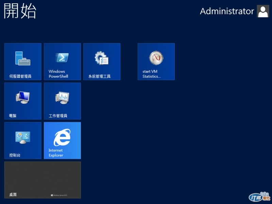
Task: Launch the Windows PowerShell tile
Action: (x=63, y=62)
